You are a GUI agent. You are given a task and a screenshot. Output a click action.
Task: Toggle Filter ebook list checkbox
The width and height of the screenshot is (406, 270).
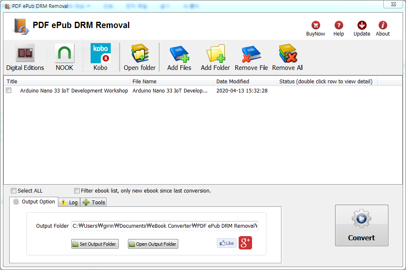pos(77,191)
